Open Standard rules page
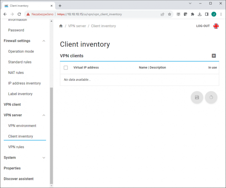Viewport: 226px width, 188px height. pos(20,62)
